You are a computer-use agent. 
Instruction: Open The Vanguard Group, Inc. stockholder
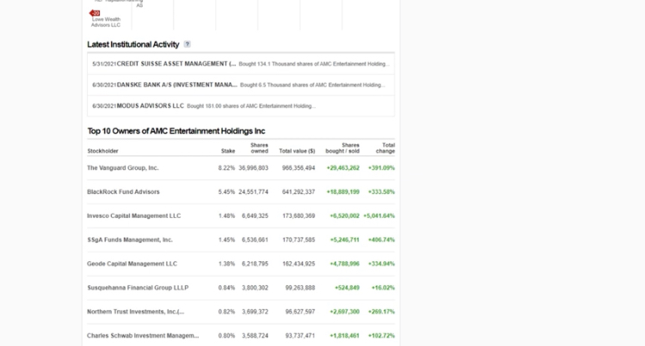[x=123, y=168]
